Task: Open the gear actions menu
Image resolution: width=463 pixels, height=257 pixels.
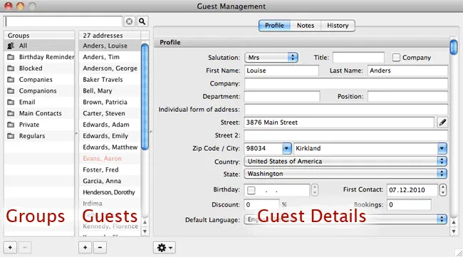Action: pos(165,248)
